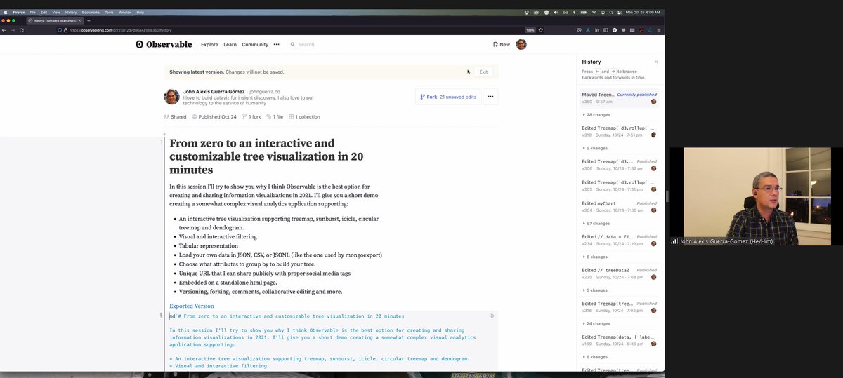Viewport: 843px width, 378px height.
Task: Run the markdown cell play button
Action: coord(492,316)
